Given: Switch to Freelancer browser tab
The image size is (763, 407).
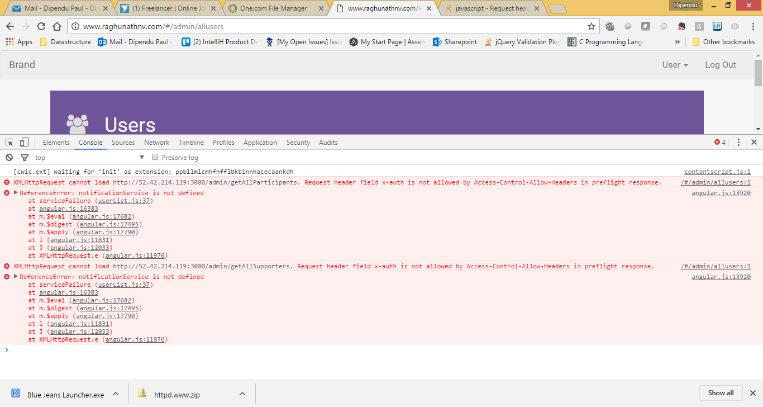Looking at the screenshot, I should click(168, 8).
